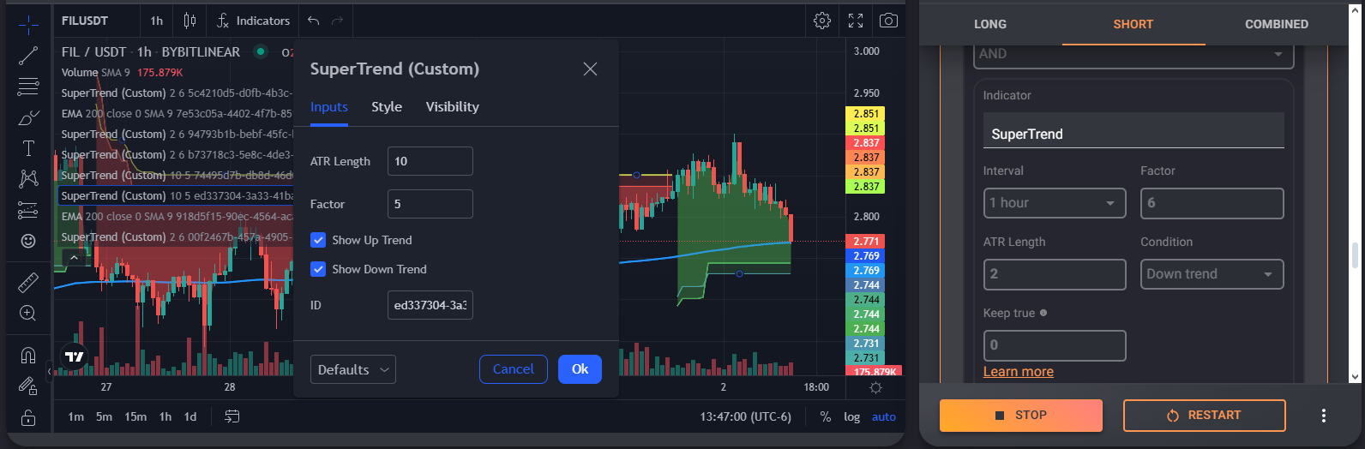
Task: Uncheck Show Down Trend checkbox
Action: (x=318, y=269)
